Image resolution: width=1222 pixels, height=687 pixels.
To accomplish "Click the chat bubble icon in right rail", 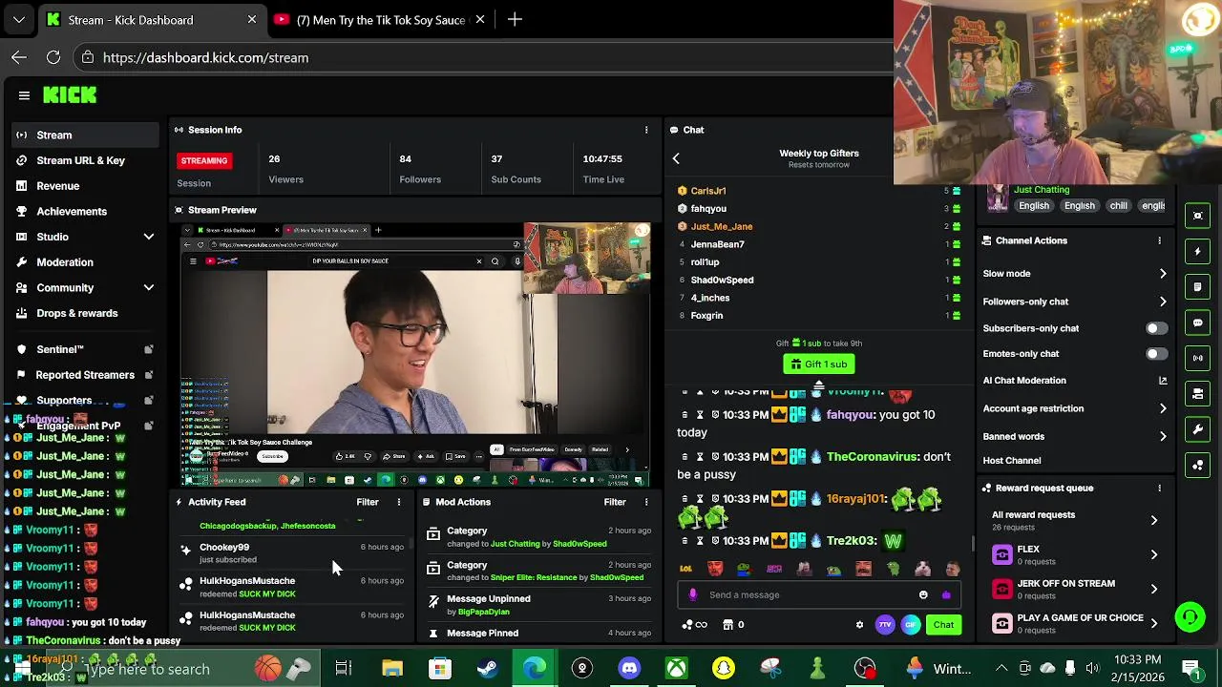I will (1198, 323).
